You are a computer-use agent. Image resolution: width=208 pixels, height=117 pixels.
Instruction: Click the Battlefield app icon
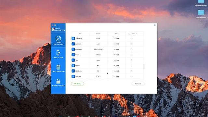click(x=73, y=44)
